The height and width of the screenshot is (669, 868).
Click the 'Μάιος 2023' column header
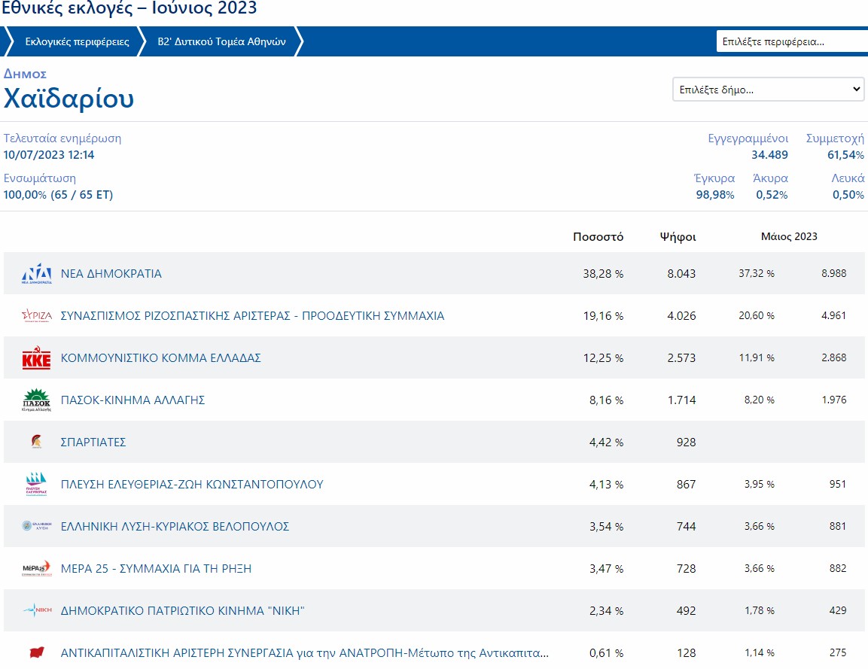(789, 236)
